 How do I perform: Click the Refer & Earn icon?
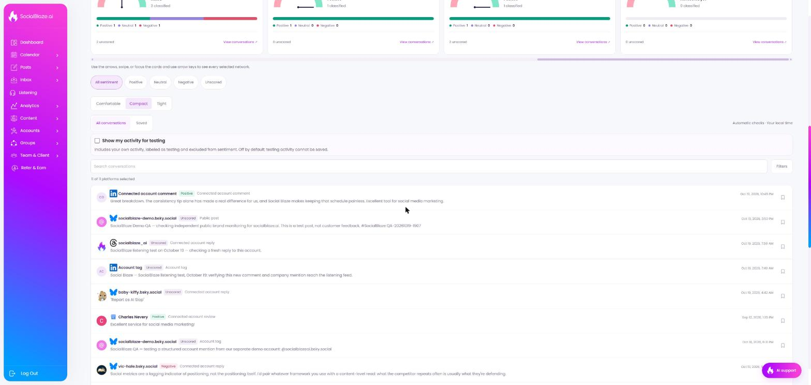[15, 168]
